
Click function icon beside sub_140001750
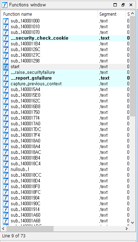point(6,112)
